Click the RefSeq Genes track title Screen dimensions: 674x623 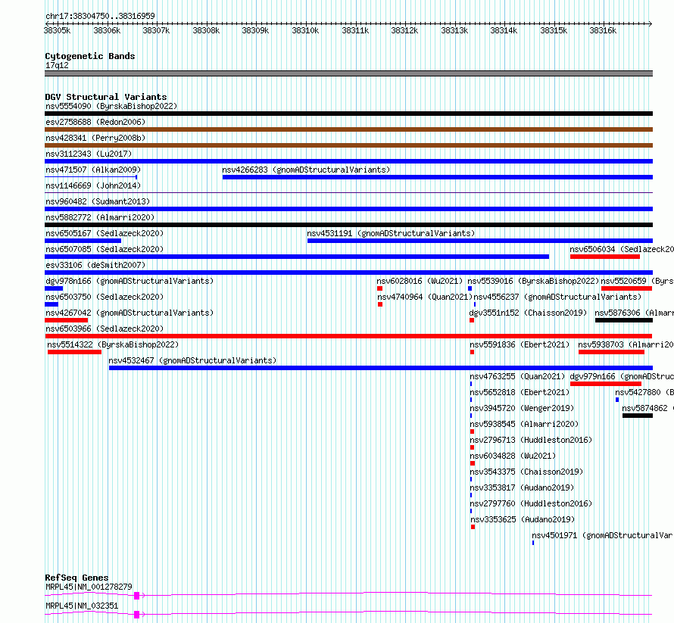(76, 578)
